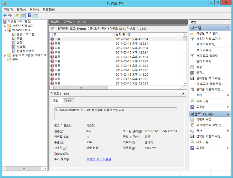Toggle the console tree toolbar icon
Image resolution: width=233 pixels, height=178 pixels.
tap(23, 15)
